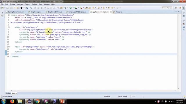Open the Search menu
186x104 pixels.
(x=27, y=4)
